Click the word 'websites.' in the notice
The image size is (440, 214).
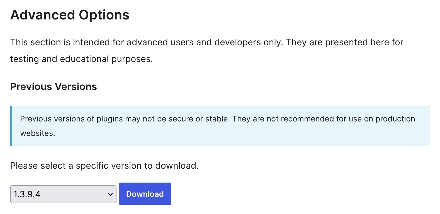pyautogui.click(x=38, y=133)
